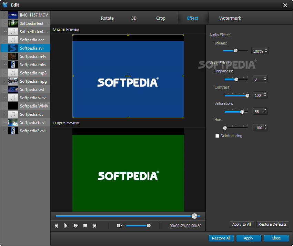
Task: Select Softpedia.swf thumbnail icon
Action: (13, 89)
